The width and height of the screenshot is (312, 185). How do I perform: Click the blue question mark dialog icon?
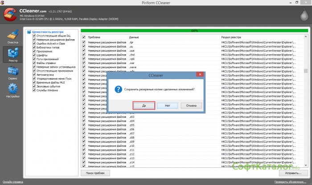118,89
